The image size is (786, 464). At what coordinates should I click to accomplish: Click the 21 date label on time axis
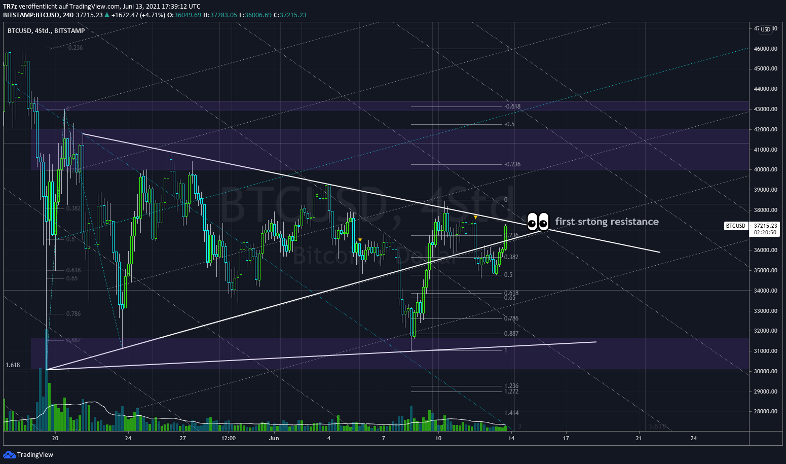point(639,438)
